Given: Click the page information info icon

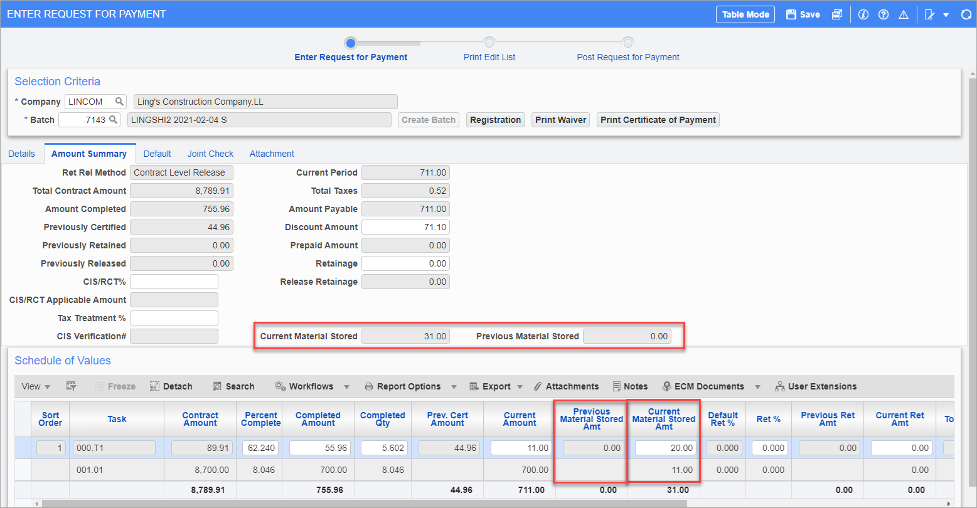Looking at the screenshot, I should [x=863, y=14].
